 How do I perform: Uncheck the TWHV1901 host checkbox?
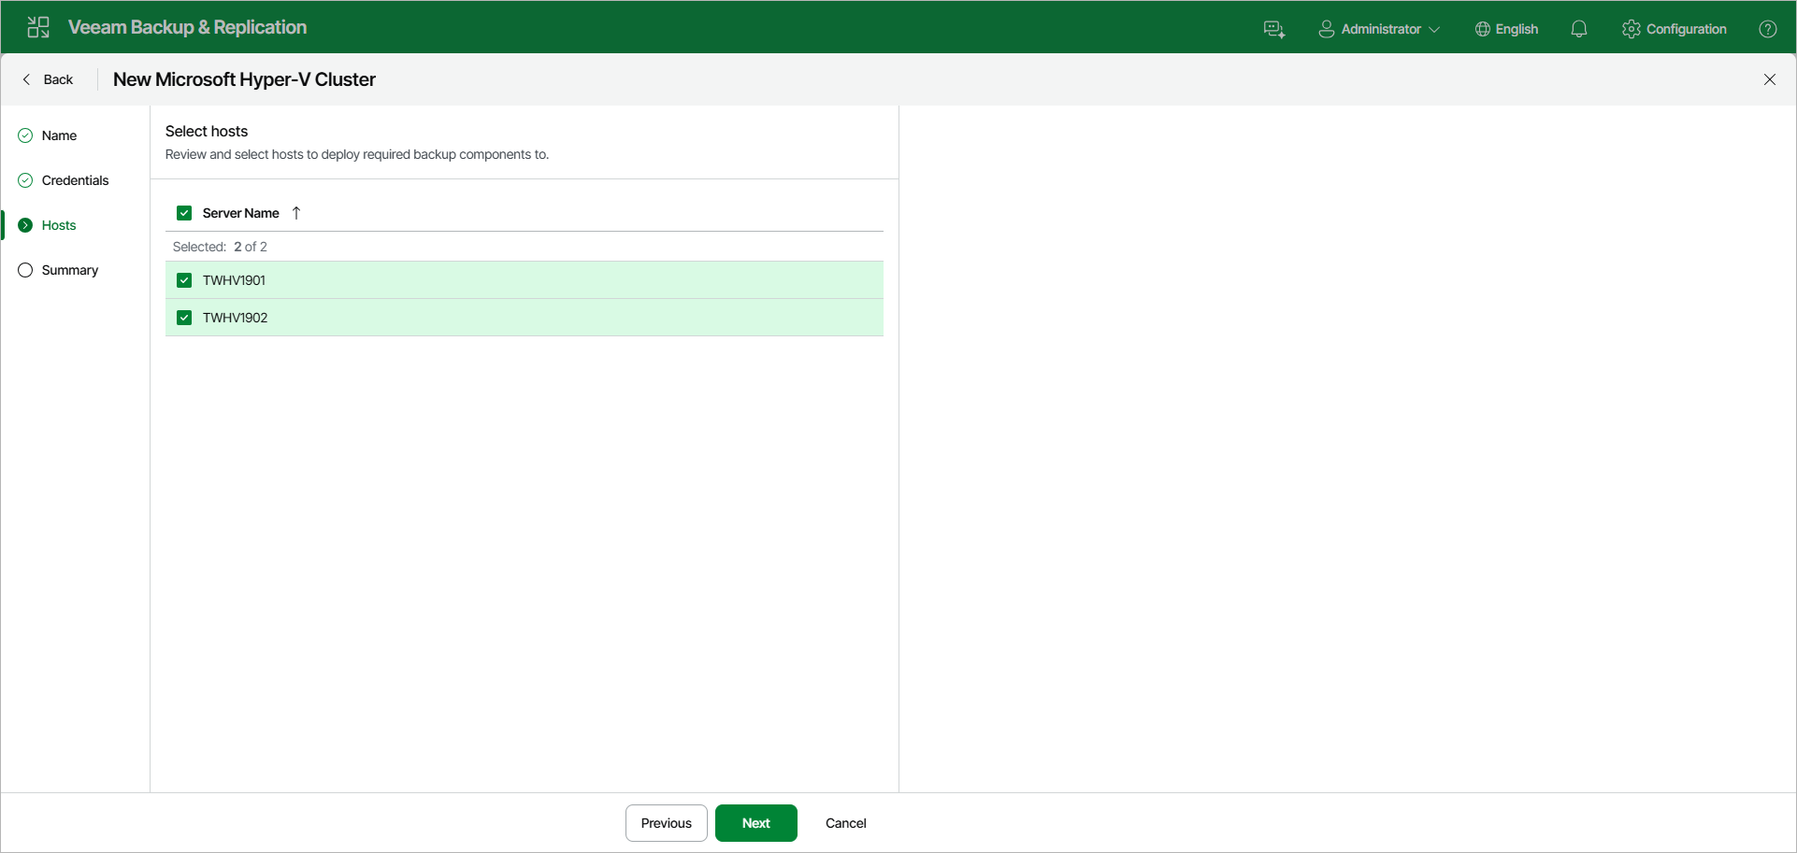(184, 280)
